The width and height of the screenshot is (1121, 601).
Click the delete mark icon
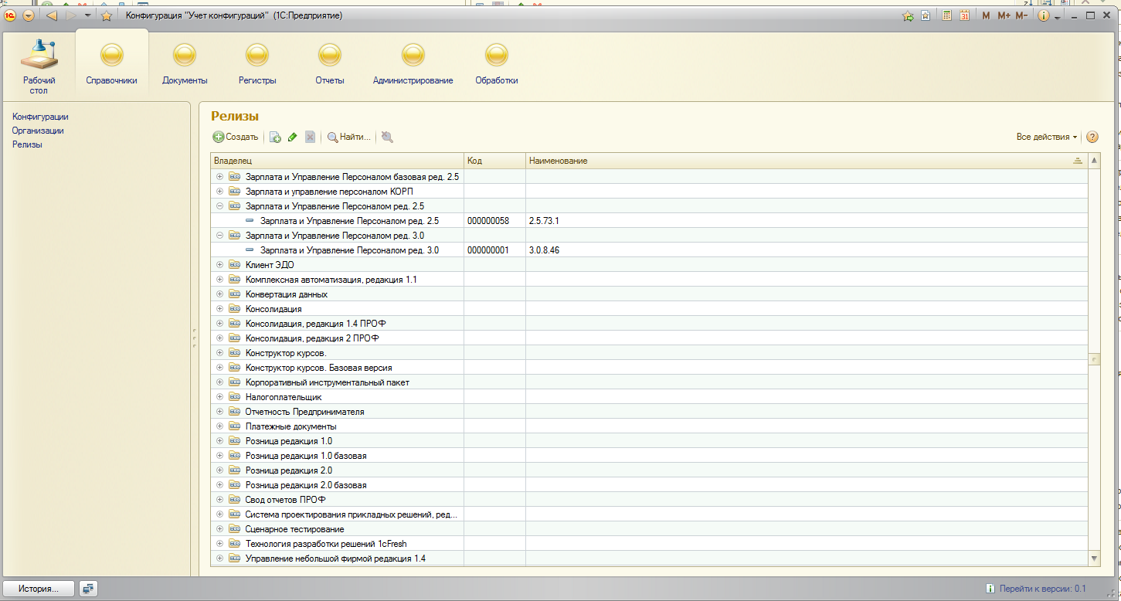click(310, 137)
